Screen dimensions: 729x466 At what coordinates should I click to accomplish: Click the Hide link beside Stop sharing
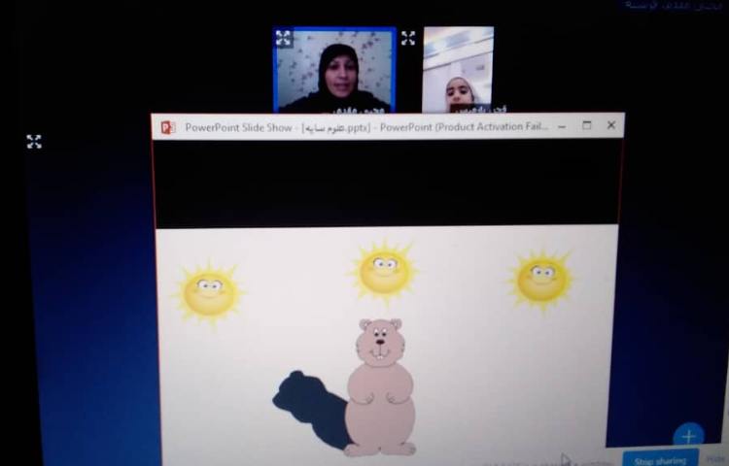715,458
